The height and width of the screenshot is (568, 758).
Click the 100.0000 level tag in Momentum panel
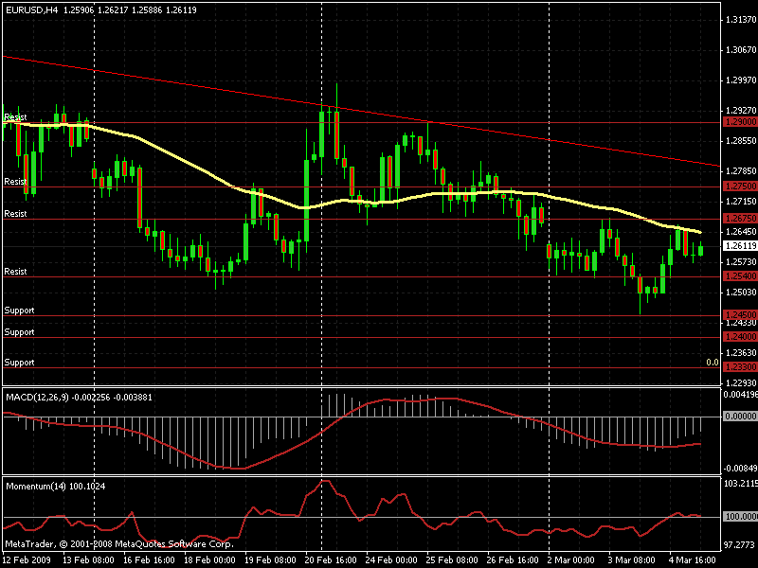click(x=739, y=517)
